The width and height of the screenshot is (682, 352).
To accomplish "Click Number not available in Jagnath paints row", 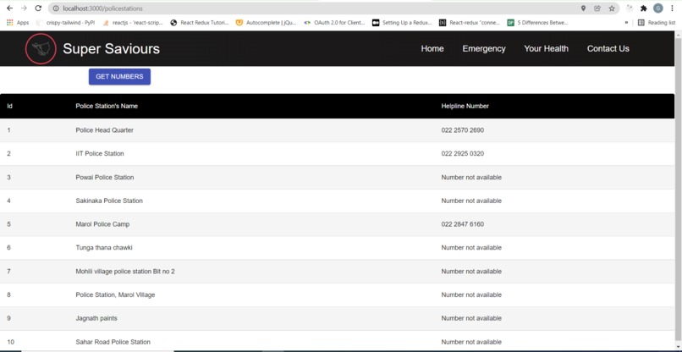I will [x=471, y=318].
